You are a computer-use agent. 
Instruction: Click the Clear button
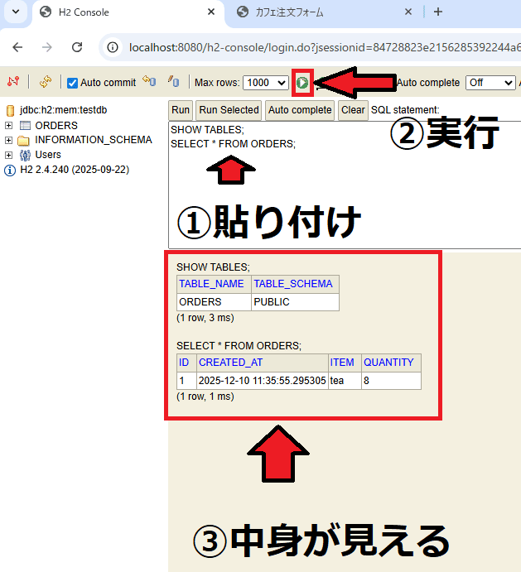coord(353,110)
